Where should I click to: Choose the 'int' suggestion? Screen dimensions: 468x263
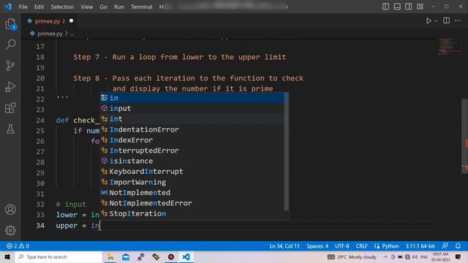[x=192, y=118]
